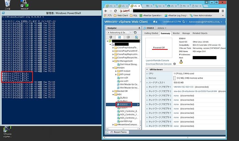Switch to Hosts and Clusters navigator view
Image resolution: width=239 pixels, height=141 pixels.
tap(111, 37)
